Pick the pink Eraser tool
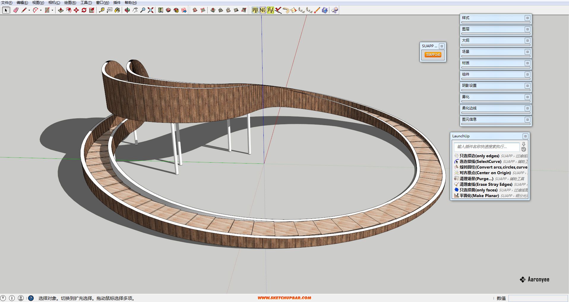The height and width of the screenshot is (302, 569). [x=16, y=10]
